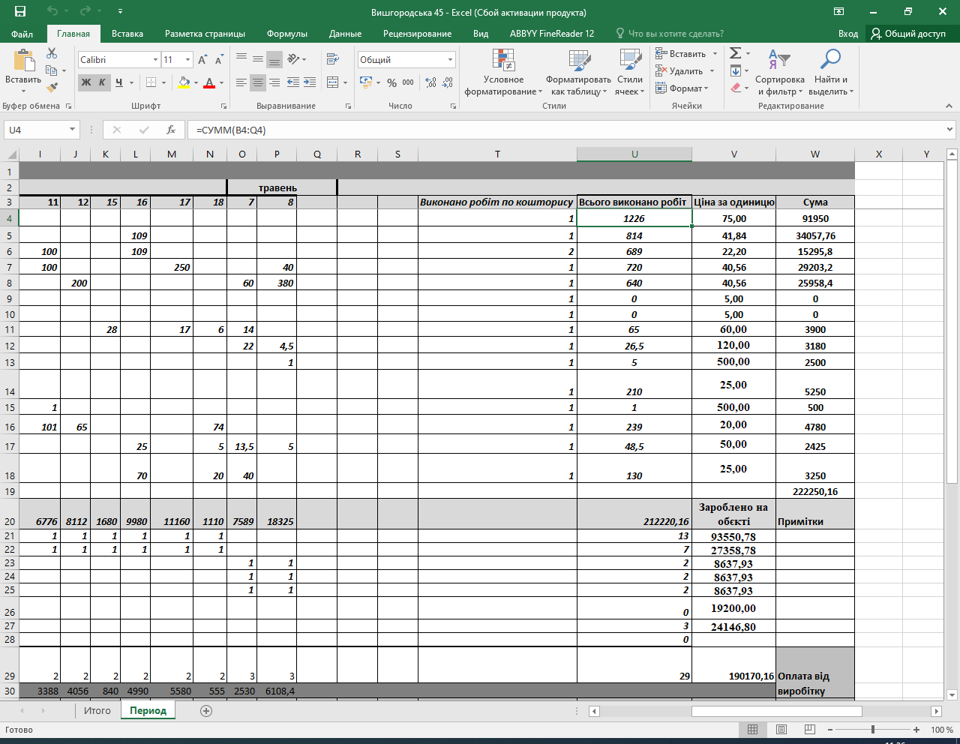Click the Borders icon in Font group
The image size is (960, 744).
(x=151, y=82)
